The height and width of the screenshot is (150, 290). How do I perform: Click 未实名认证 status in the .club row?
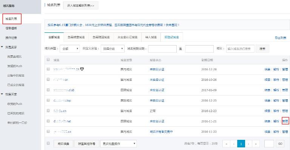[x=157, y=90]
